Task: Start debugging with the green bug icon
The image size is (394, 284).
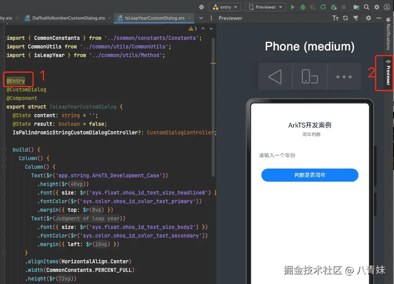Action: [303, 7]
